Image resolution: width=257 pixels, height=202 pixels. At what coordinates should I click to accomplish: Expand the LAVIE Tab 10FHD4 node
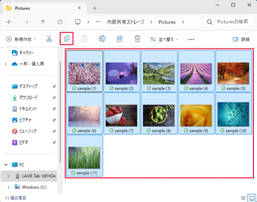(8, 176)
